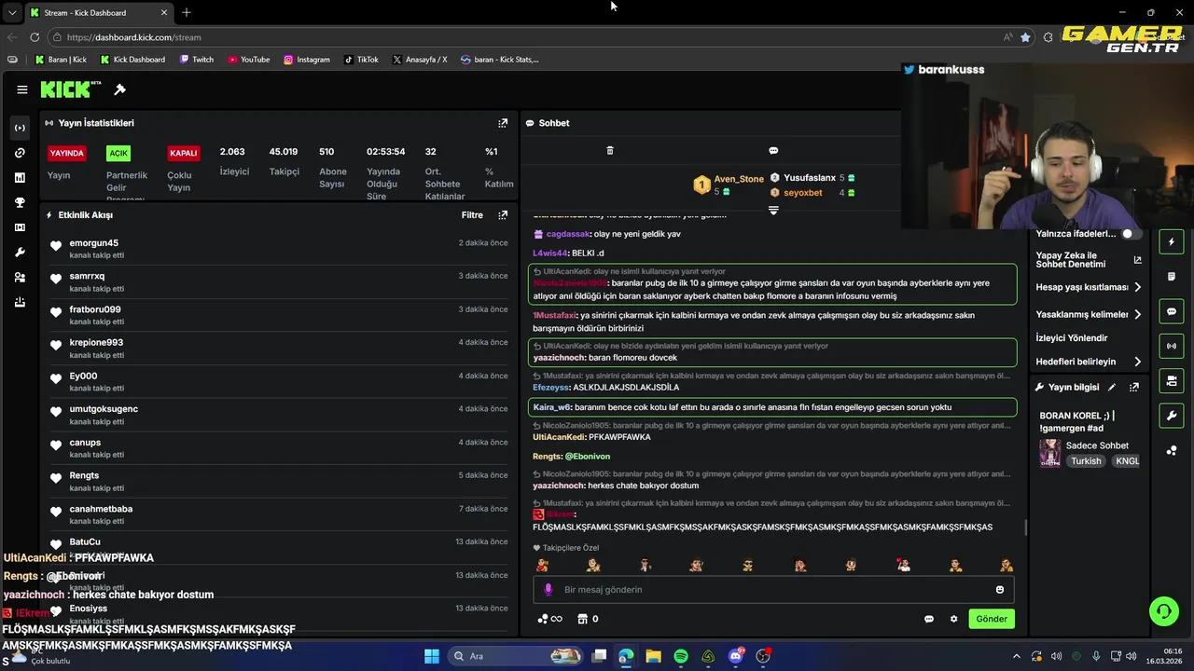Click purple microphone icon in chat input

[548, 590]
